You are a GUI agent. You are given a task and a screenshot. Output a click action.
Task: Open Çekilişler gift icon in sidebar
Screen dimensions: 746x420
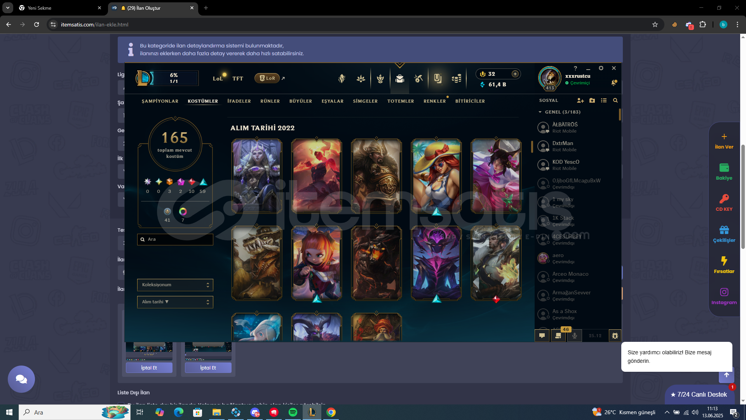(x=724, y=234)
